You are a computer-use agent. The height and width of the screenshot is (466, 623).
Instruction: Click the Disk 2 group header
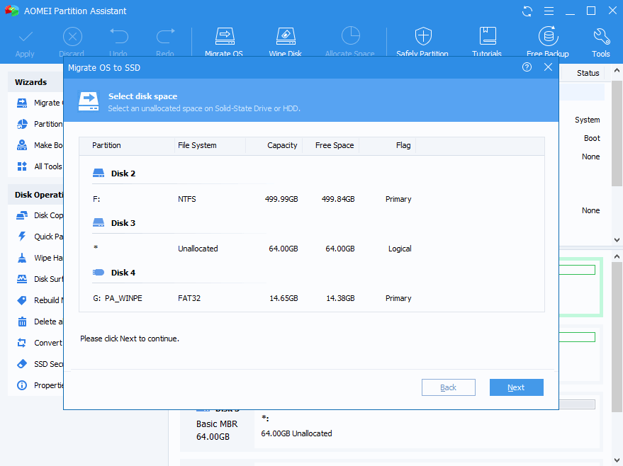114,174
